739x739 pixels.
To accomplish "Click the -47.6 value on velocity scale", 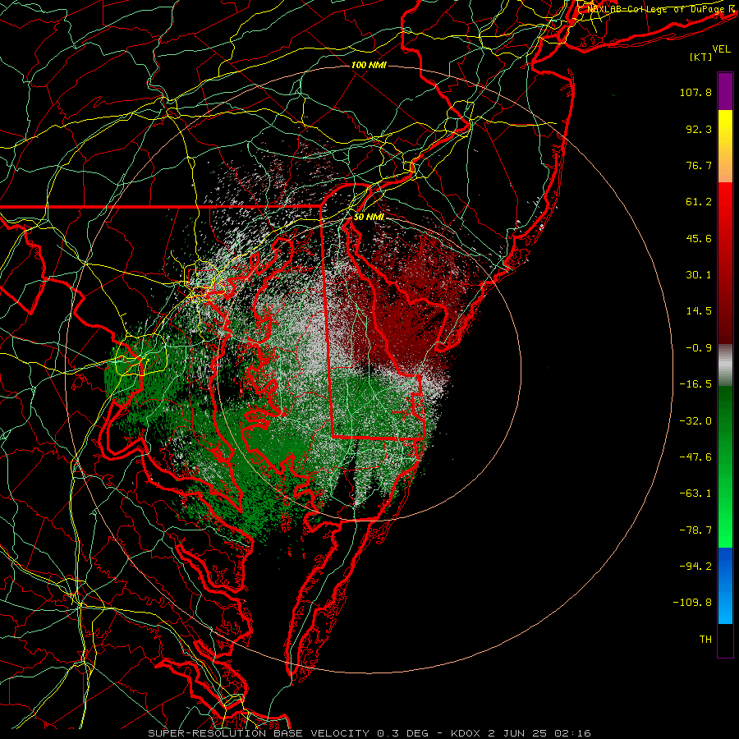I will (x=695, y=457).
